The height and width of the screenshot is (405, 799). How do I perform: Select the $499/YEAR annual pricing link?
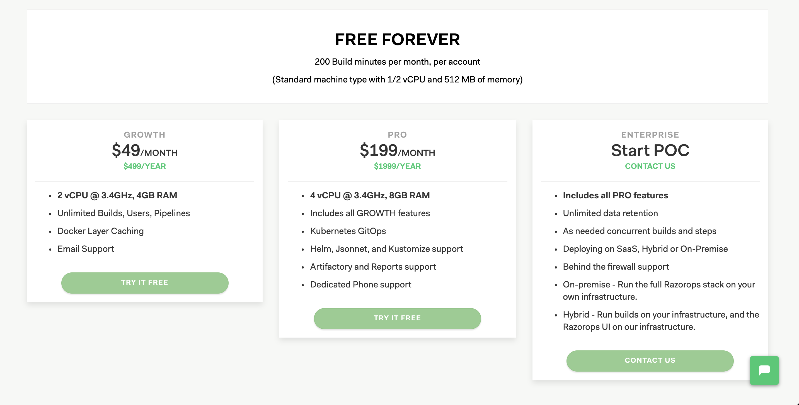[x=144, y=166]
